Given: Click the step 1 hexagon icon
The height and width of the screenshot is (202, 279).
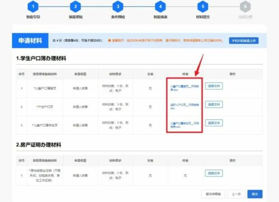Looking at the screenshot, I should click(33, 7).
